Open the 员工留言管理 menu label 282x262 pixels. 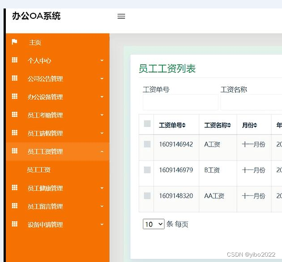(45, 207)
